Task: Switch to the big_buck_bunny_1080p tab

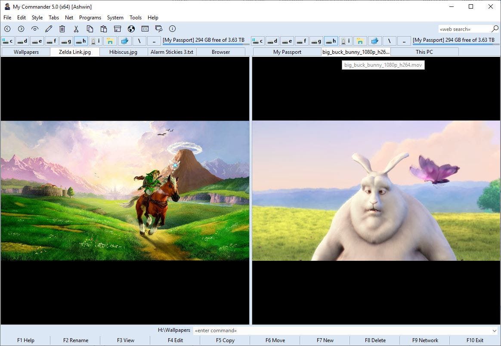Action: pyautogui.click(x=356, y=52)
